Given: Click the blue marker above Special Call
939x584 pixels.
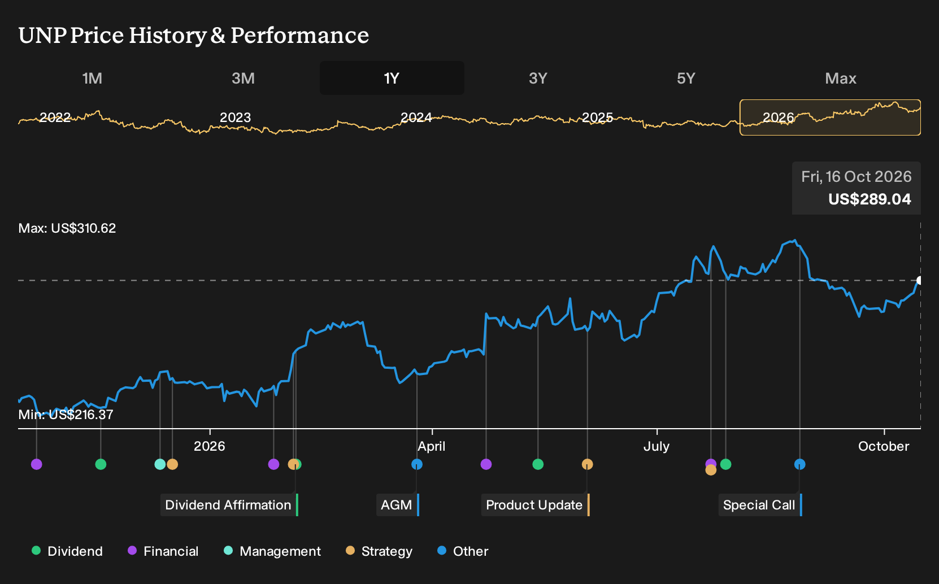Looking at the screenshot, I should coord(799,464).
